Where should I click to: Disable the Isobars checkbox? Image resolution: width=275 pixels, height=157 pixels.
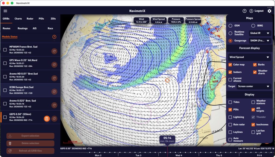(x=230, y=72)
